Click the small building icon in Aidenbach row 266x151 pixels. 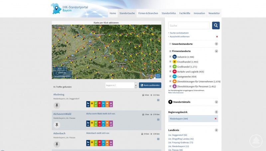158,139
